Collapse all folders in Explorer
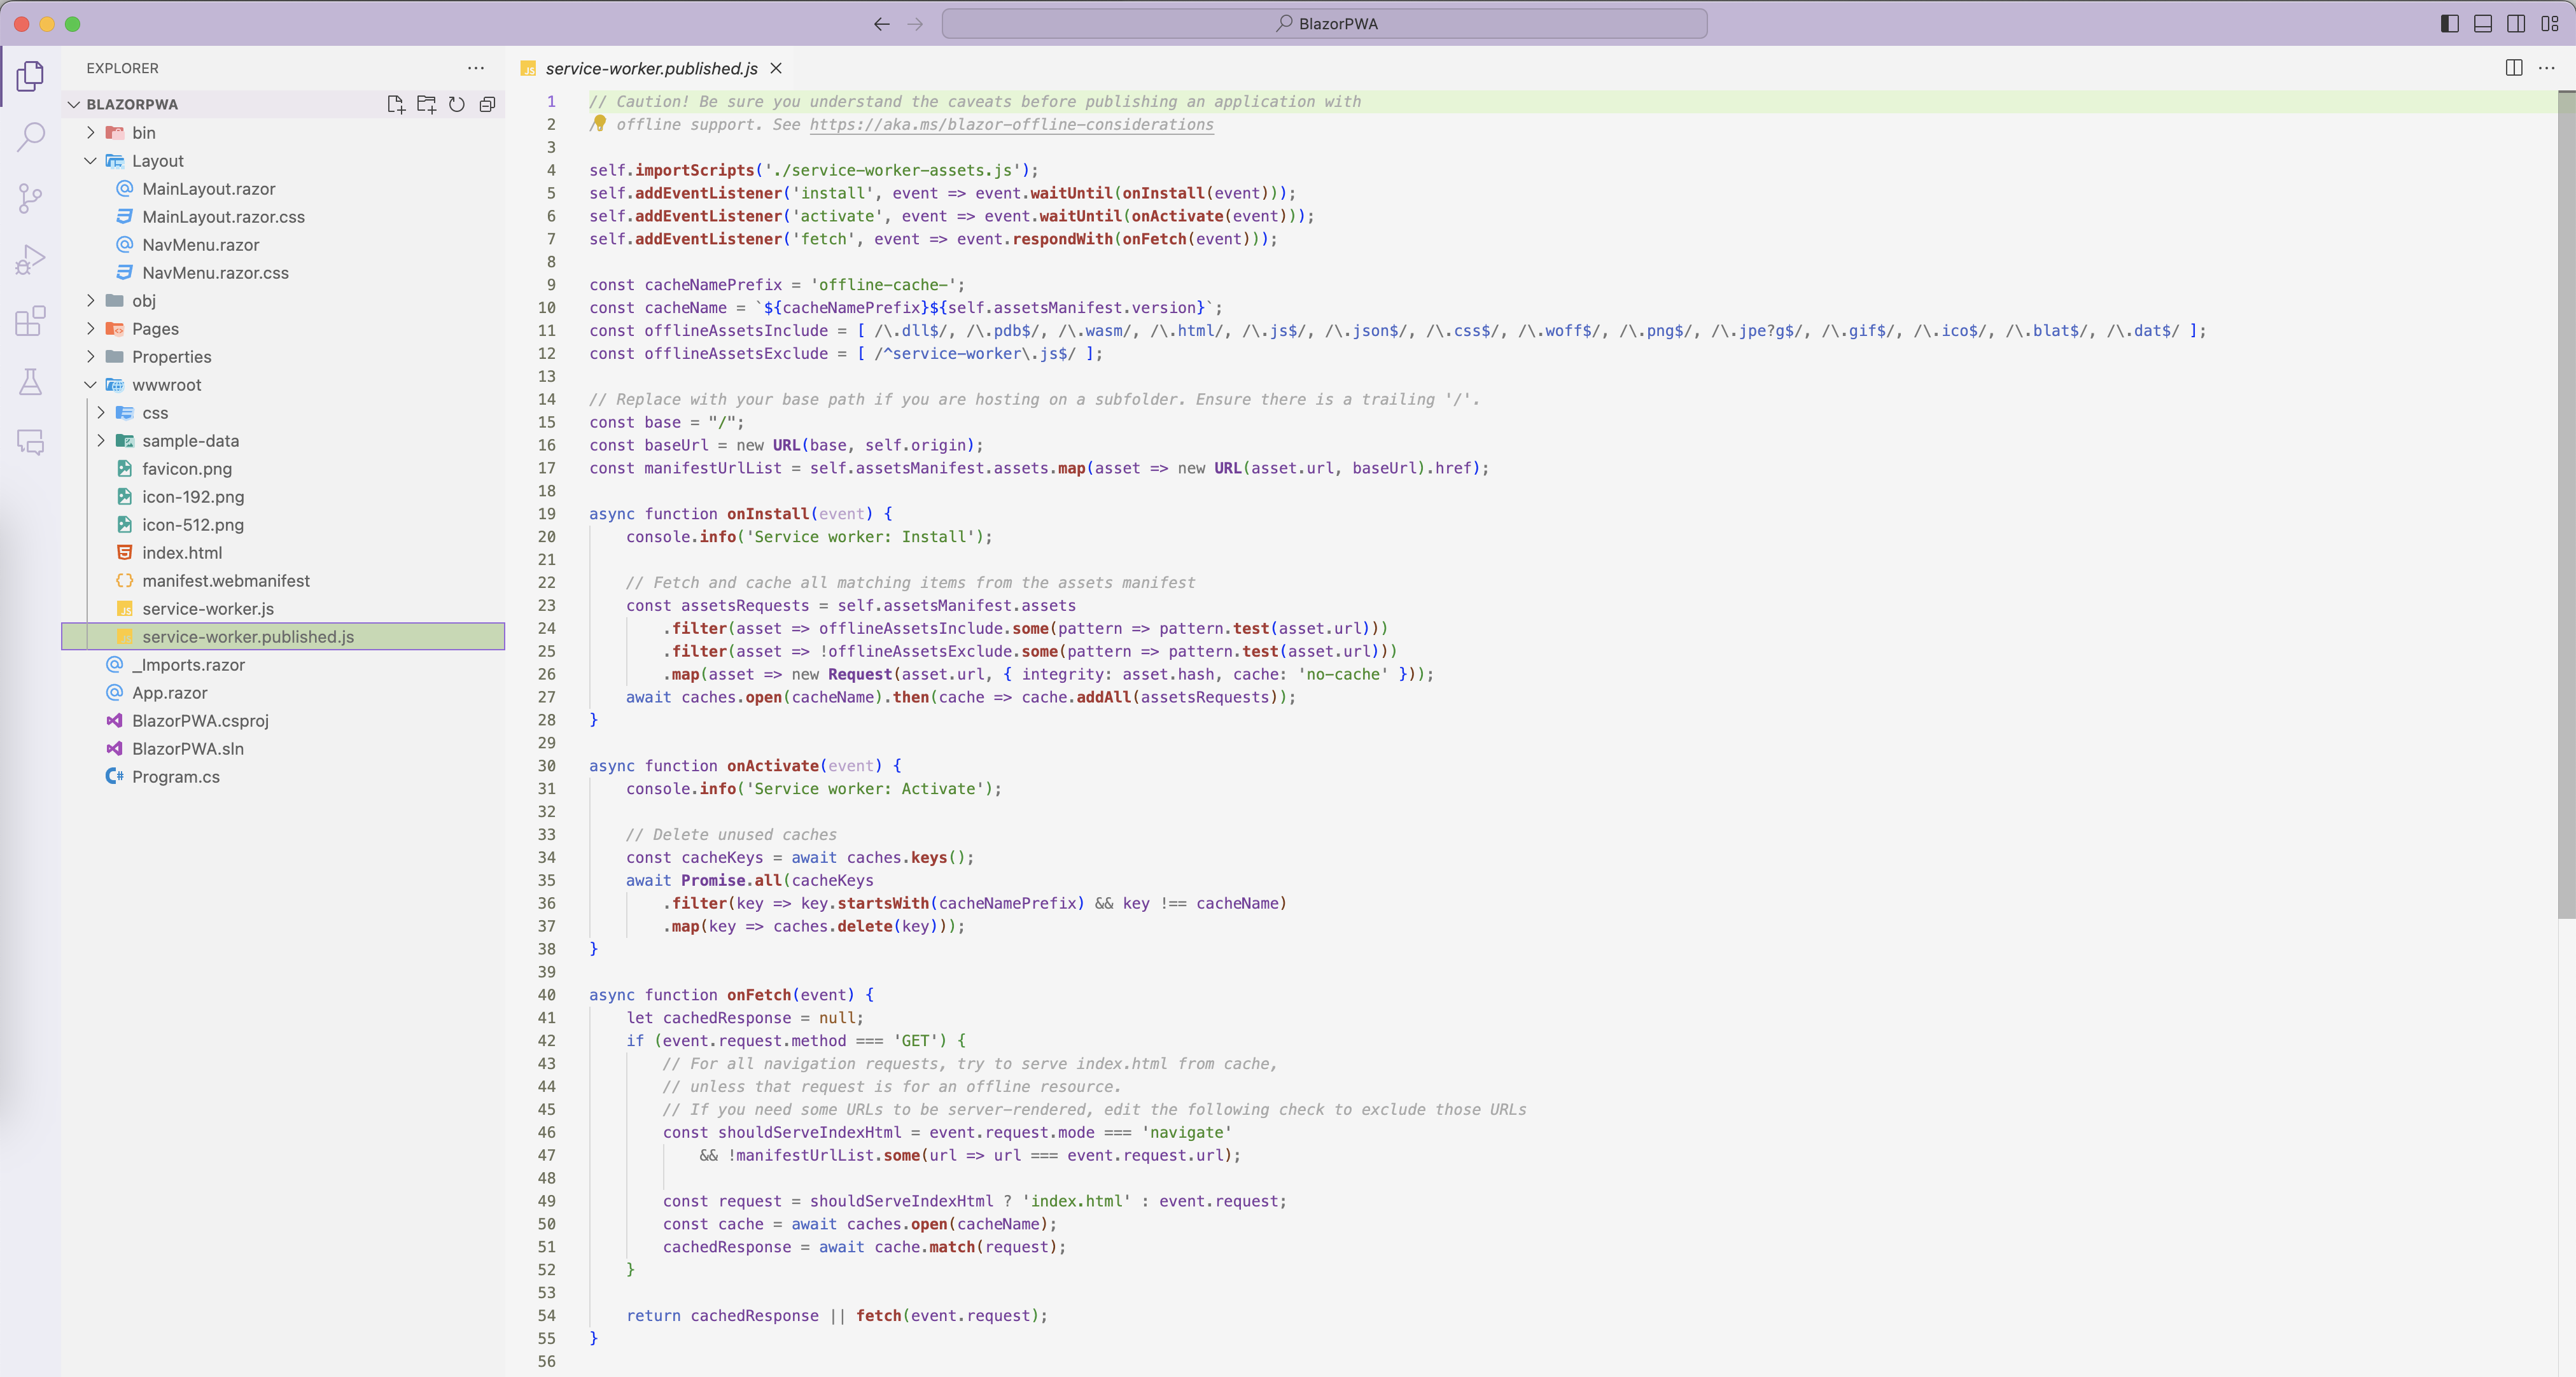 [x=487, y=104]
